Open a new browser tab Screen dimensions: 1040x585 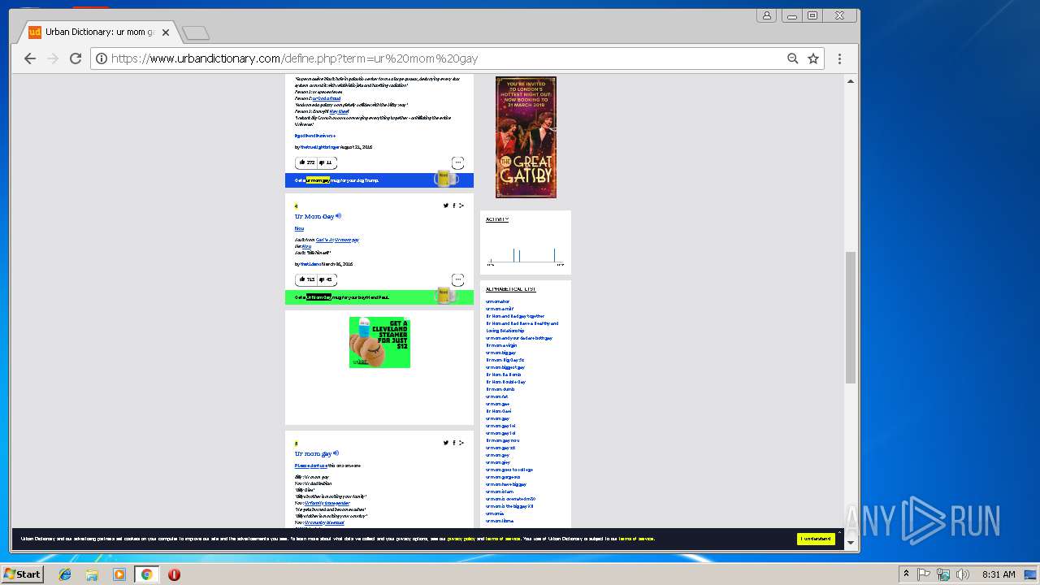pyautogui.click(x=196, y=33)
